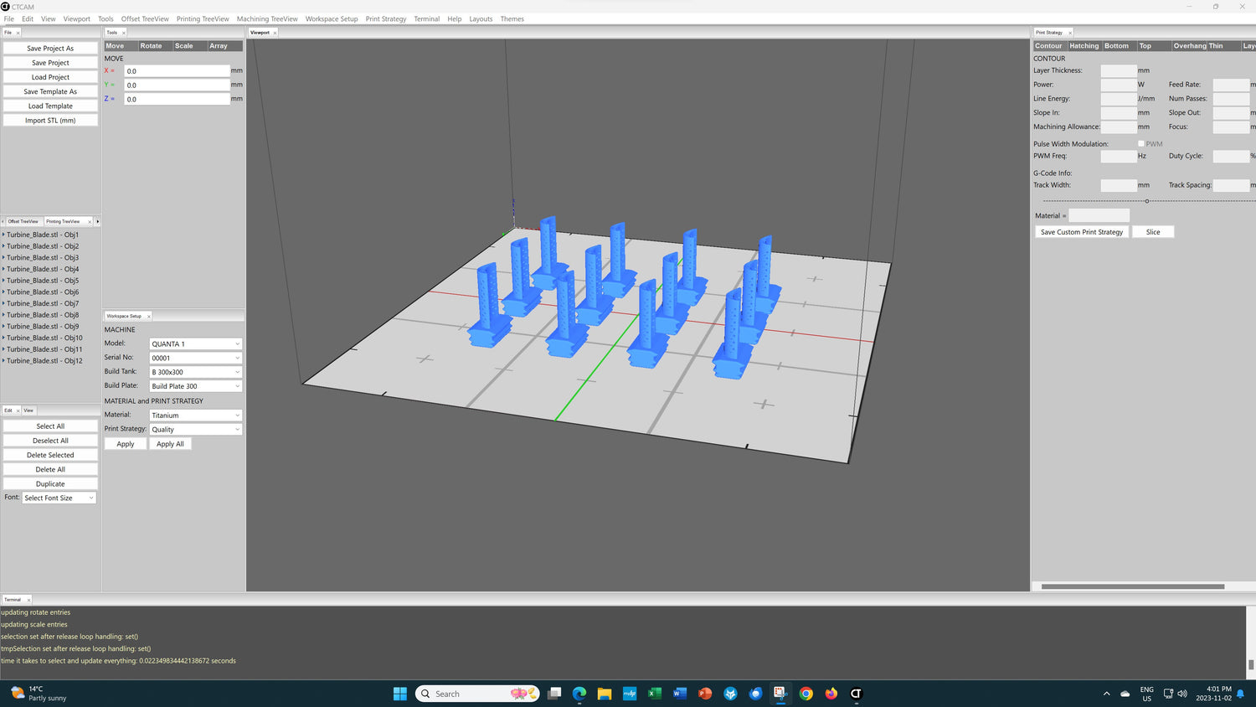
Task: Open the notifications bell in the system tray
Action: point(1240,694)
